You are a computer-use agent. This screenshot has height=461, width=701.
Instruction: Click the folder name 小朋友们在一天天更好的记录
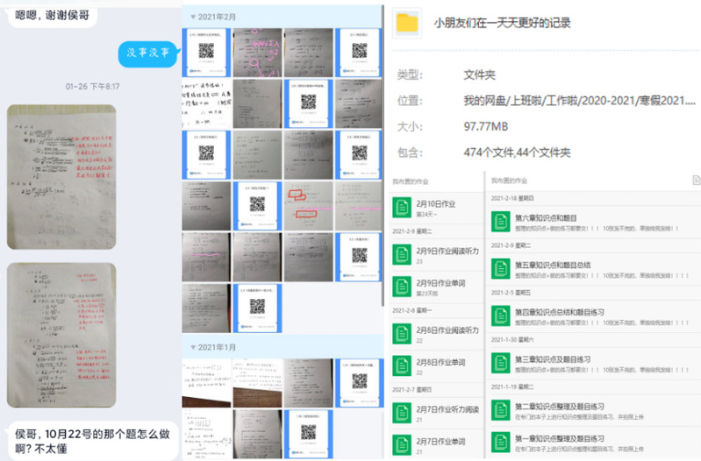pyautogui.click(x=503, y=23)
